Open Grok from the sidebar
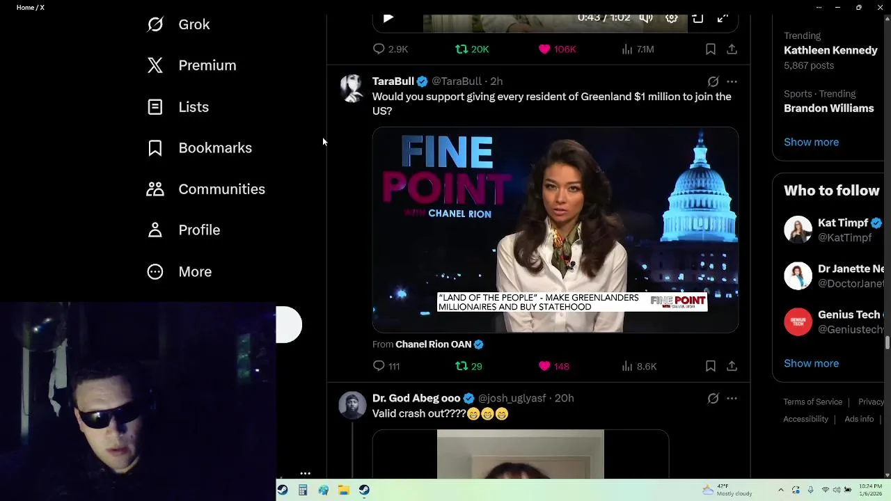Image resolution: width=891 pixels, height=501 pixels. pos(178,24)
